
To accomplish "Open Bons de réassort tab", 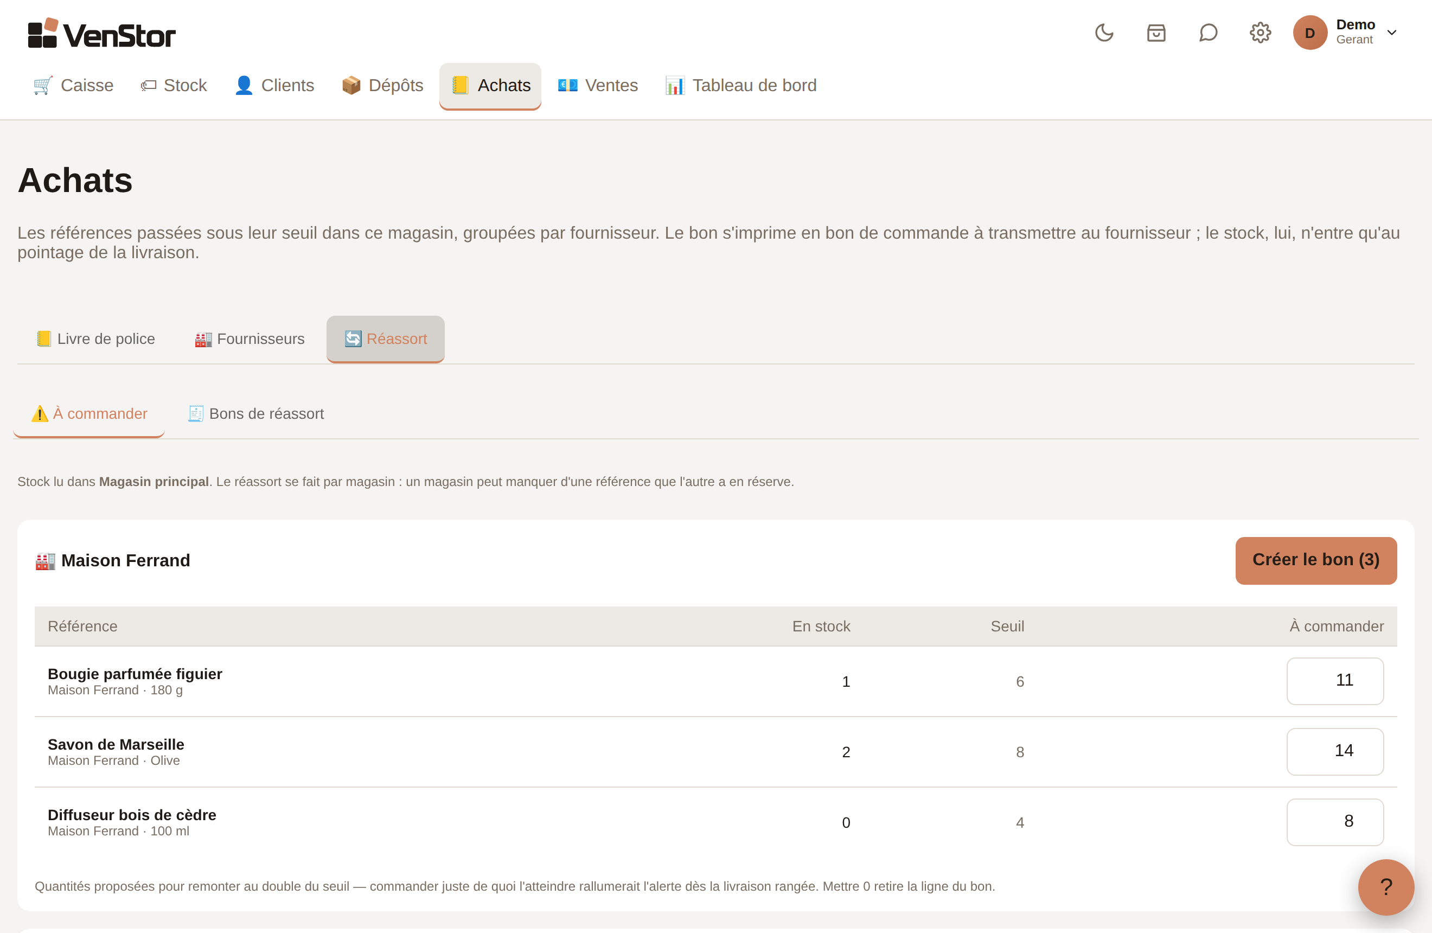I will pyautogui.click(x=255, y=414).
